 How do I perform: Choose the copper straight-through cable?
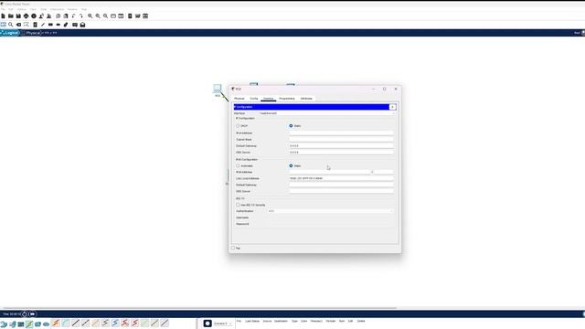point(76,323)
